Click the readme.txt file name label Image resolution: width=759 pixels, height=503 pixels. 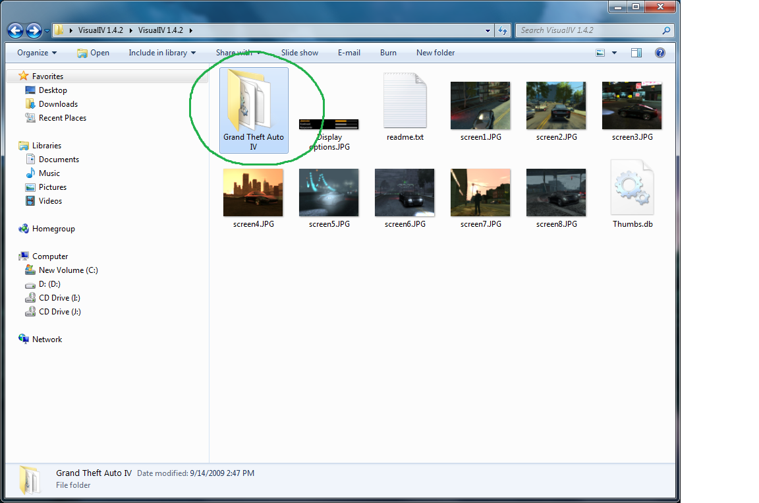[x=405, y=138]
